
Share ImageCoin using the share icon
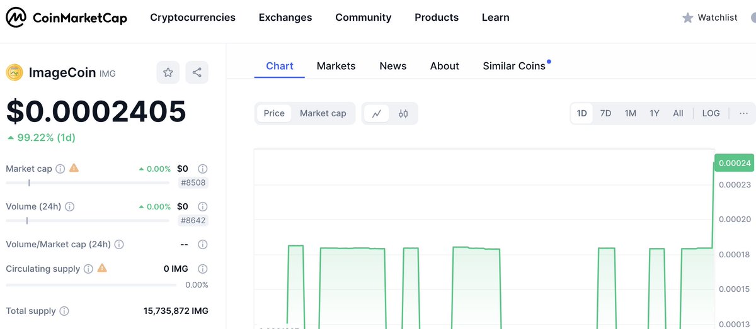(197, 72)
